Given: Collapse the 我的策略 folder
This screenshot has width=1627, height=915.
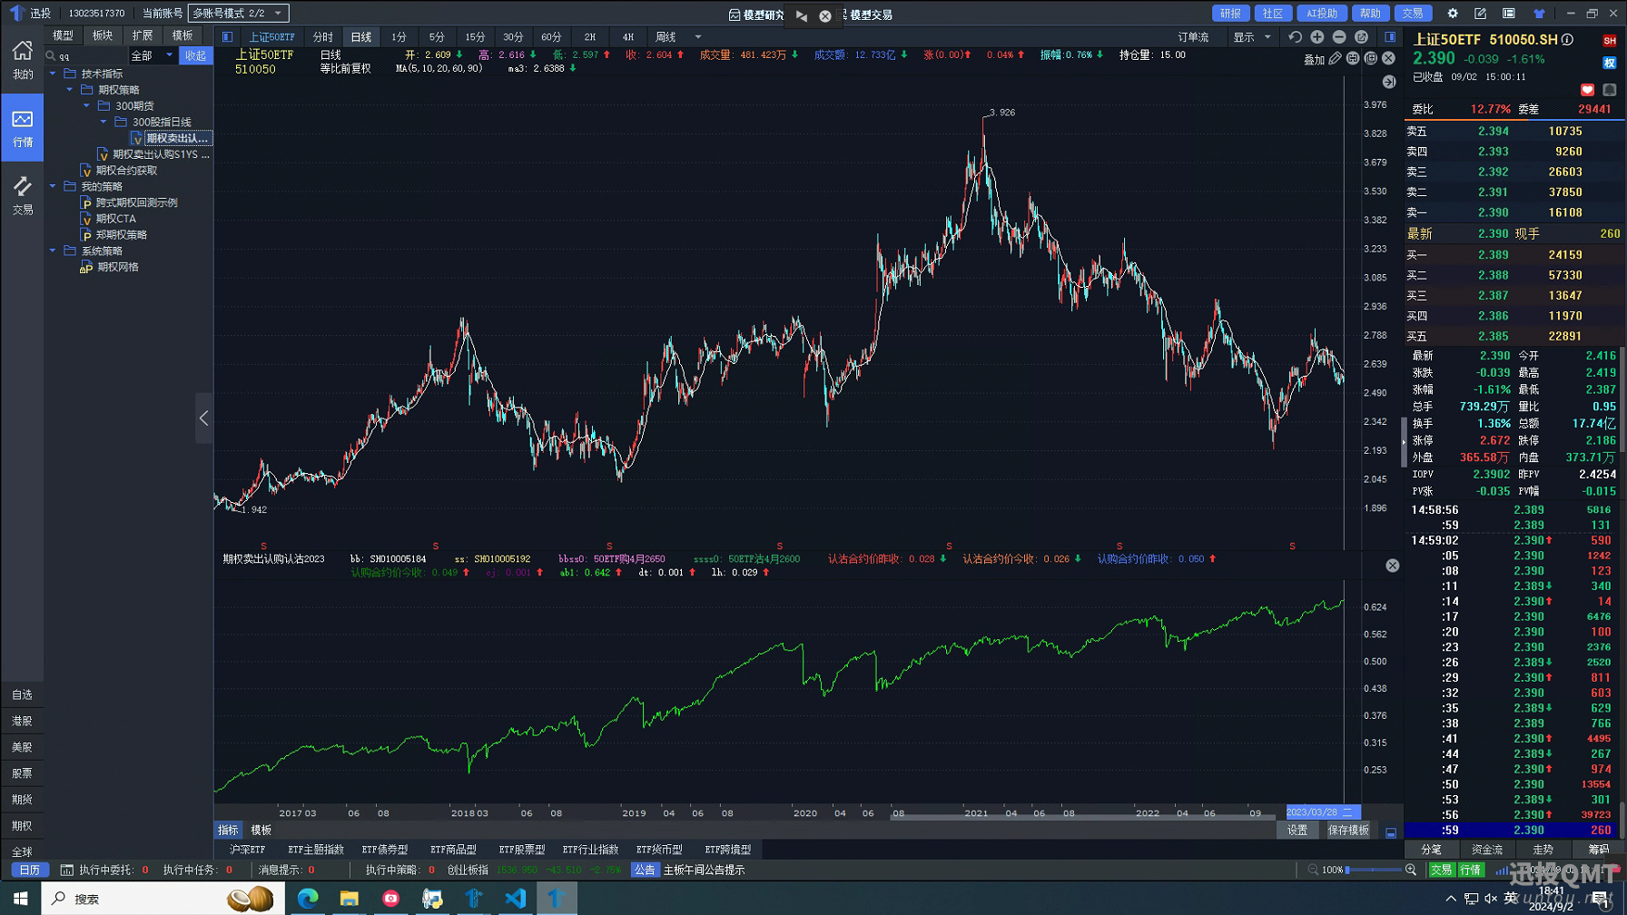Looking at the screenshot, I should pos(53,186).
